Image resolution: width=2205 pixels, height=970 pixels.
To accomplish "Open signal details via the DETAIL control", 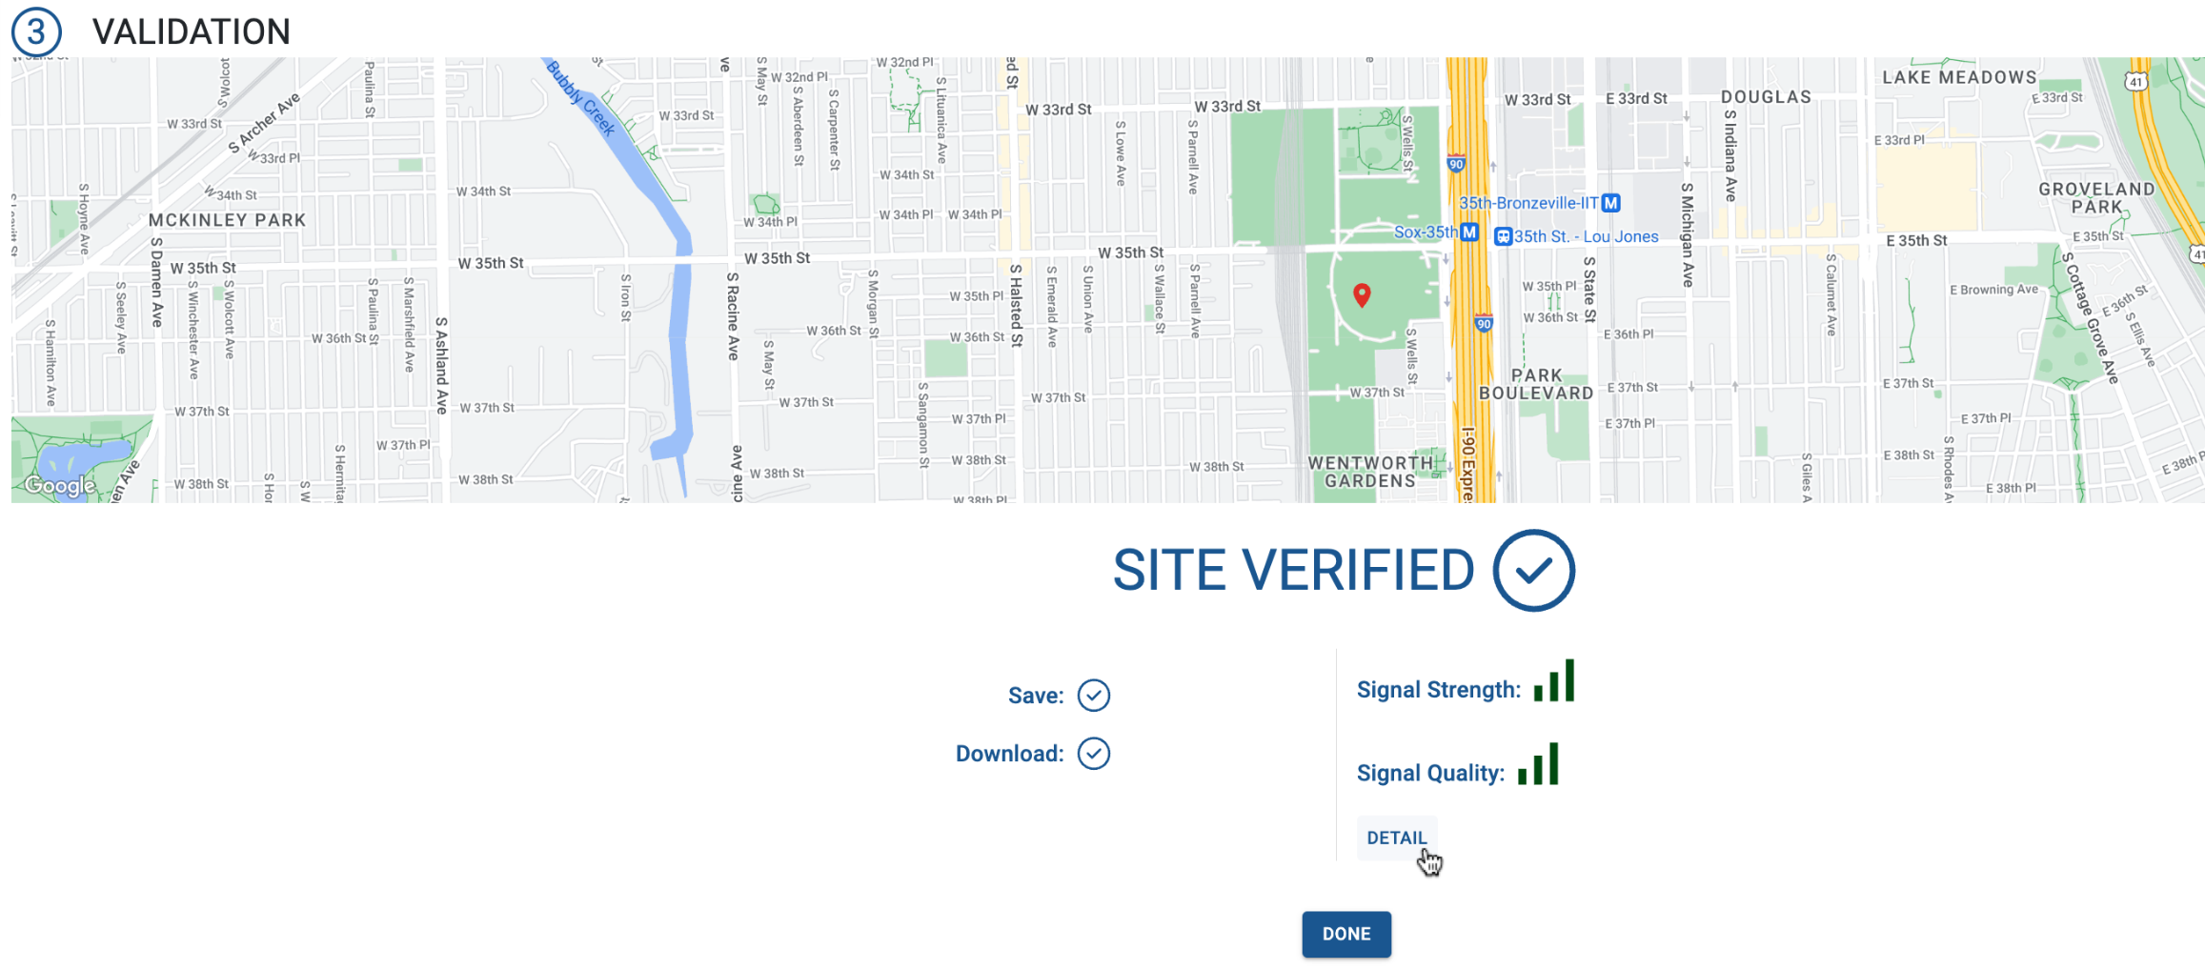I will coord(1398,838).
